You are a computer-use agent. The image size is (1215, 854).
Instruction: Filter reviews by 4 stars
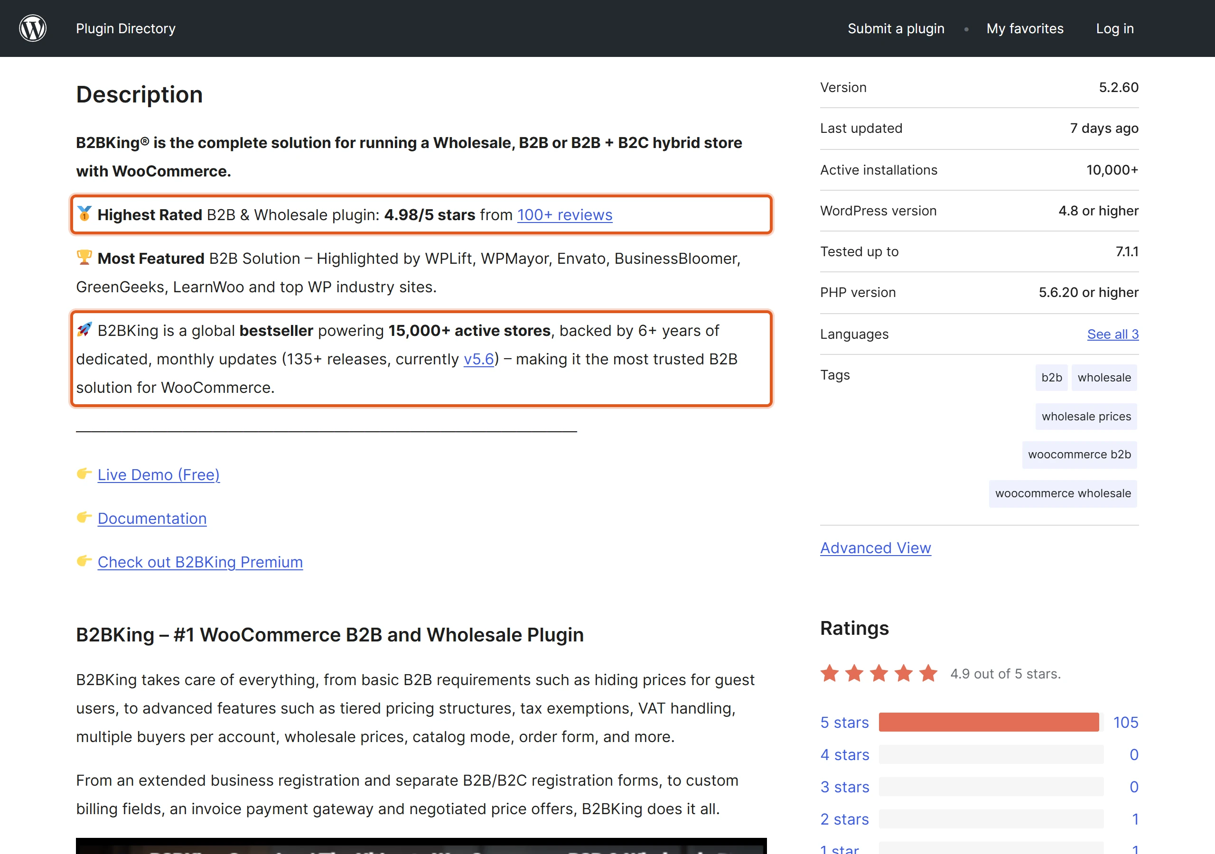844,755
